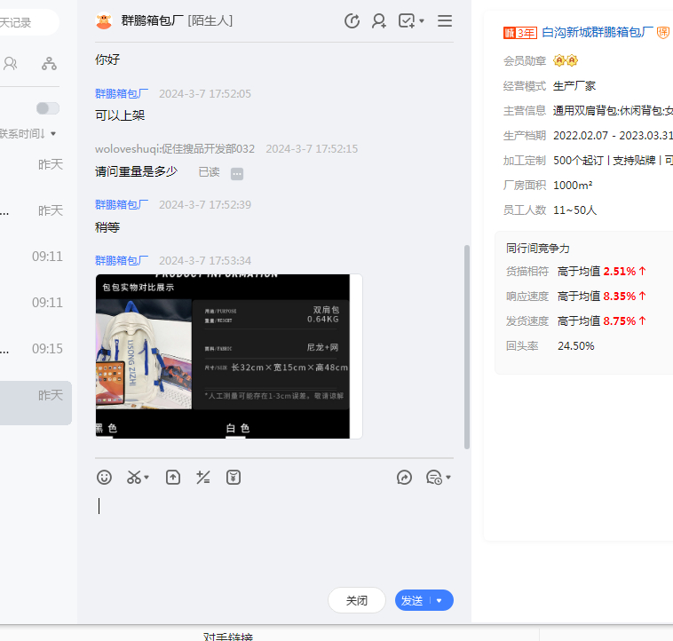673x641 pixels.
Task: Click the upload file icon
Action: click(x=173, y=478)
